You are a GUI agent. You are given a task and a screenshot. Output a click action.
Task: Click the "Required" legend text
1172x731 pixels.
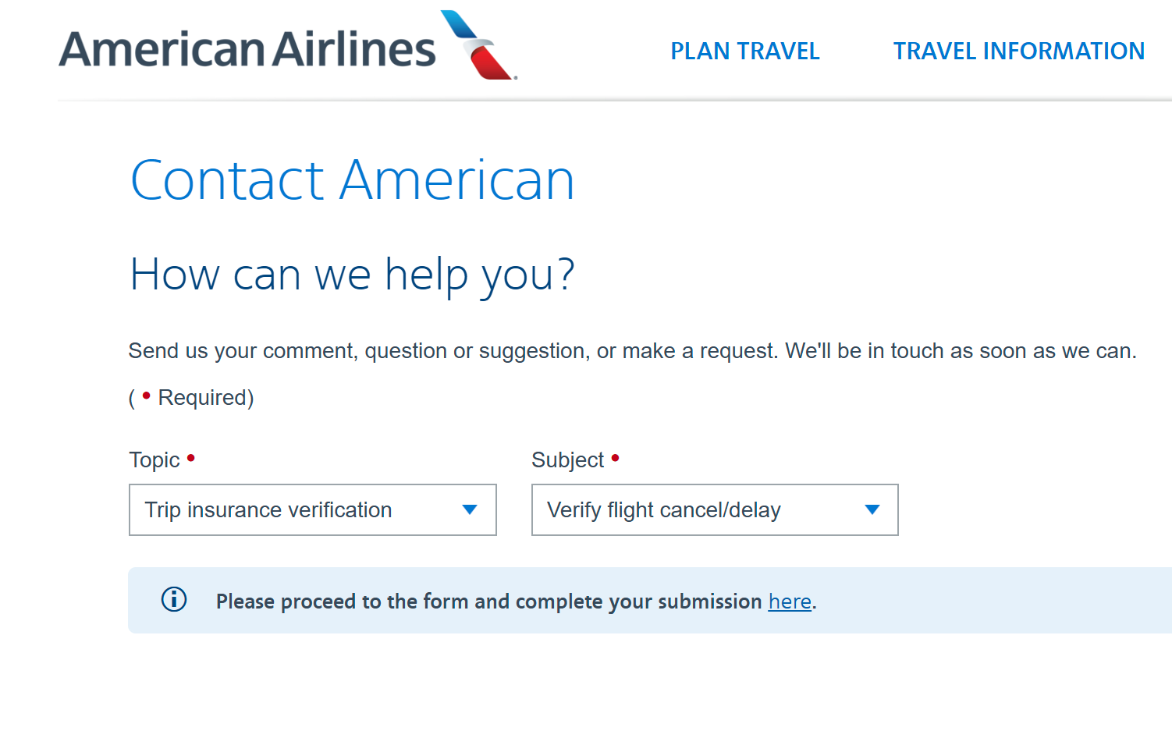[205, 398]
